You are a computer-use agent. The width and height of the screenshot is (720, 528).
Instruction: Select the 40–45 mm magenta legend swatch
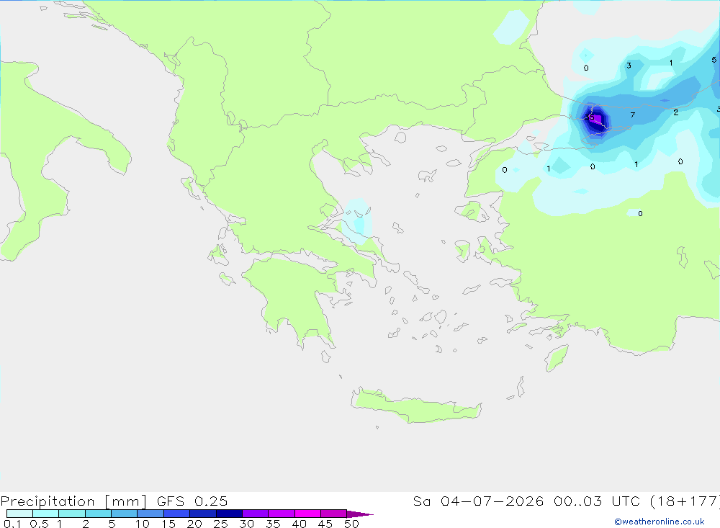(x=307, y=514)
